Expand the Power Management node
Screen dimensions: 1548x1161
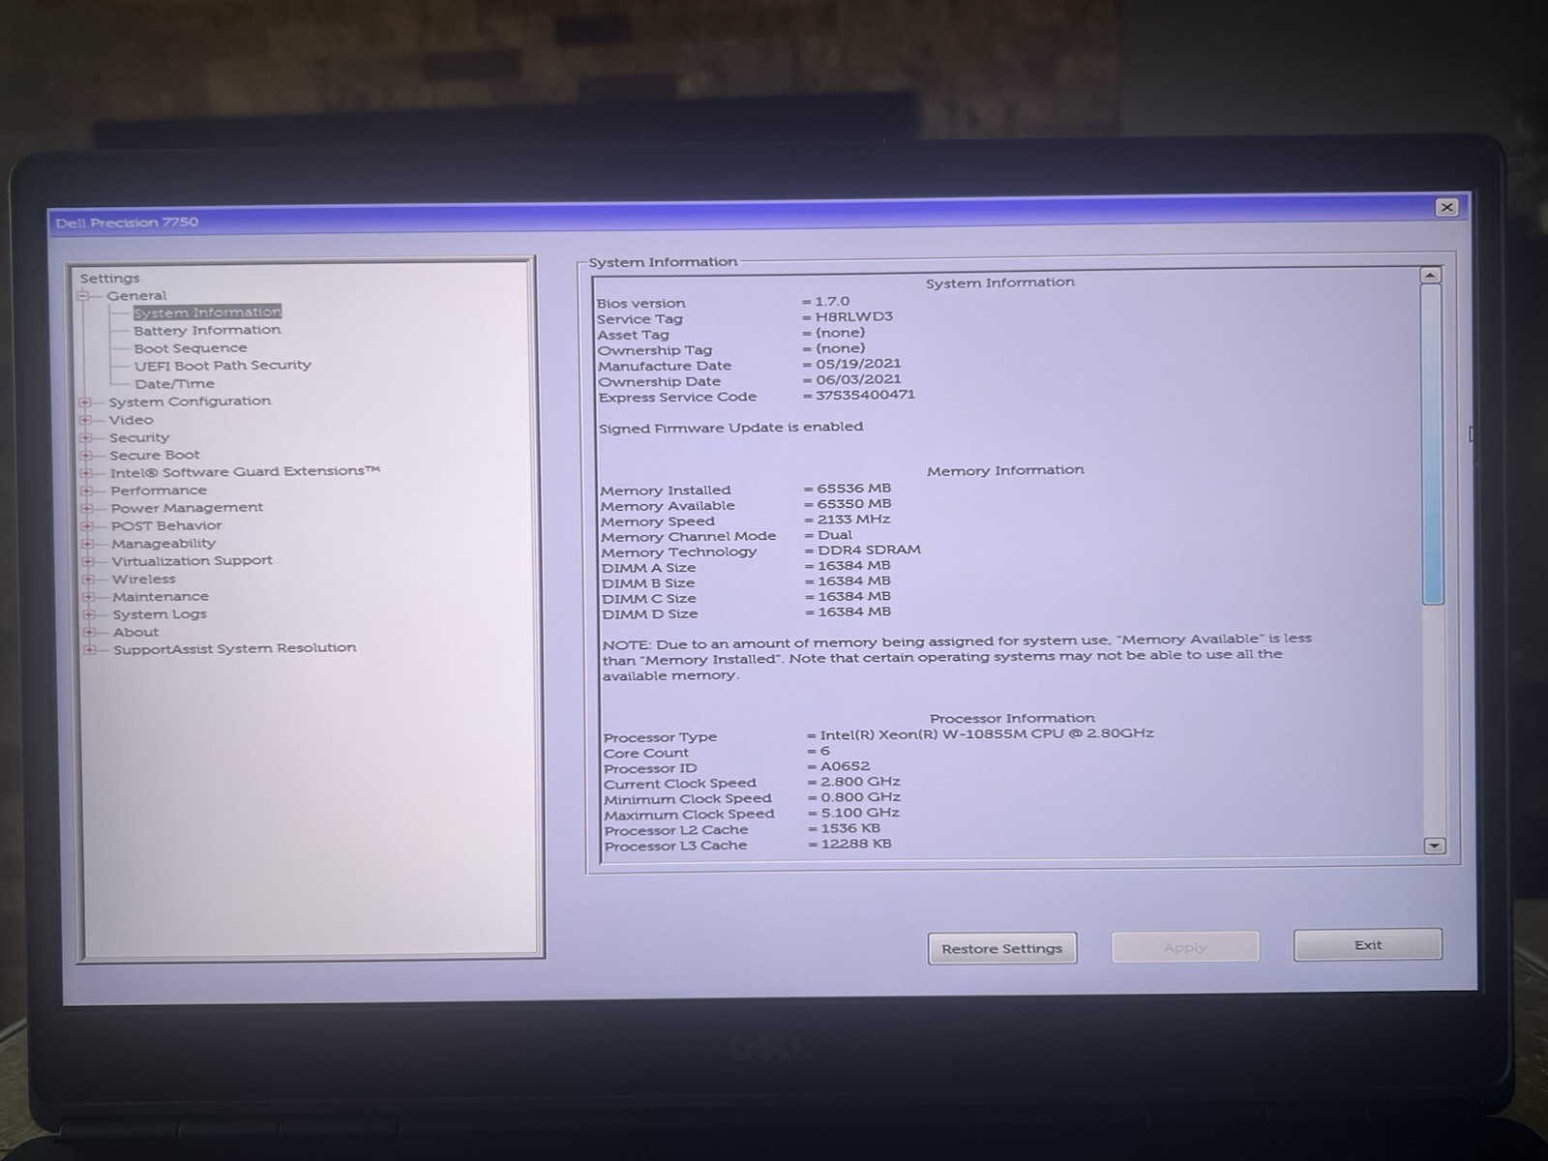87,508
